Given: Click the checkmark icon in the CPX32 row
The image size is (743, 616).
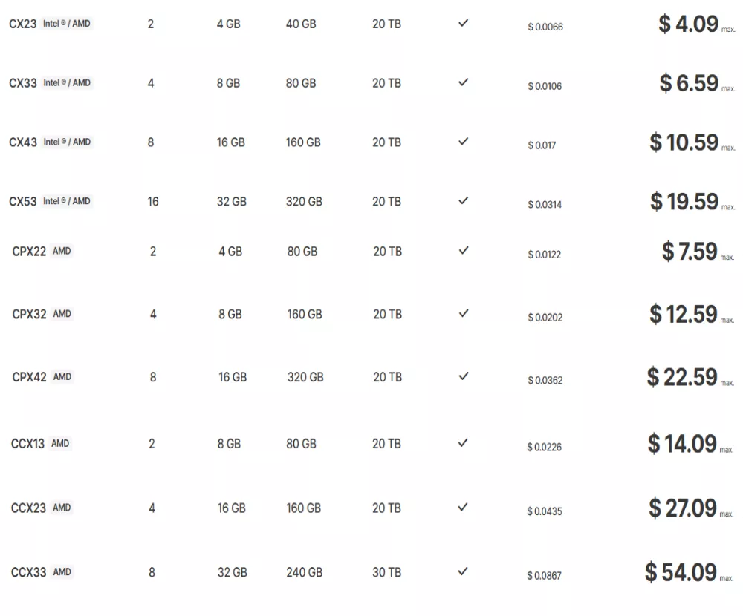Looking at the screenshot, I should (463, 313).
